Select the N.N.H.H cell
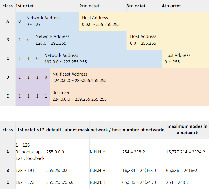Image resolution: width=209 pixels, height=189 pixels. (106, 171)
